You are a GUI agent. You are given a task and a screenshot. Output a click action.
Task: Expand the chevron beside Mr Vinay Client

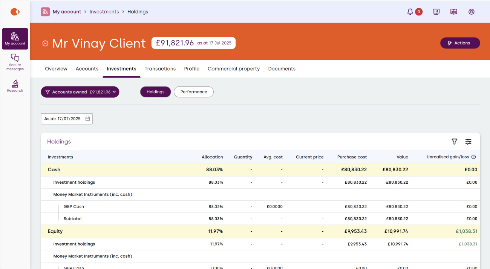[x=45, y=43]
